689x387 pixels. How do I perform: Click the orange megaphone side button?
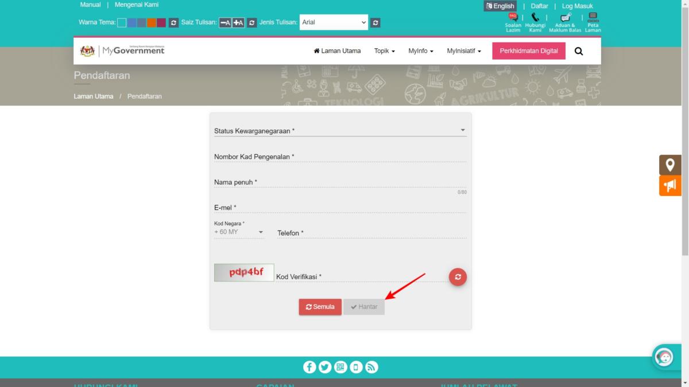(670, 186)
